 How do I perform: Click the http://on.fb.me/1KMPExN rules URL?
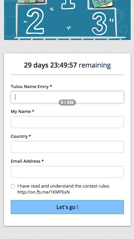click(44, 192)
